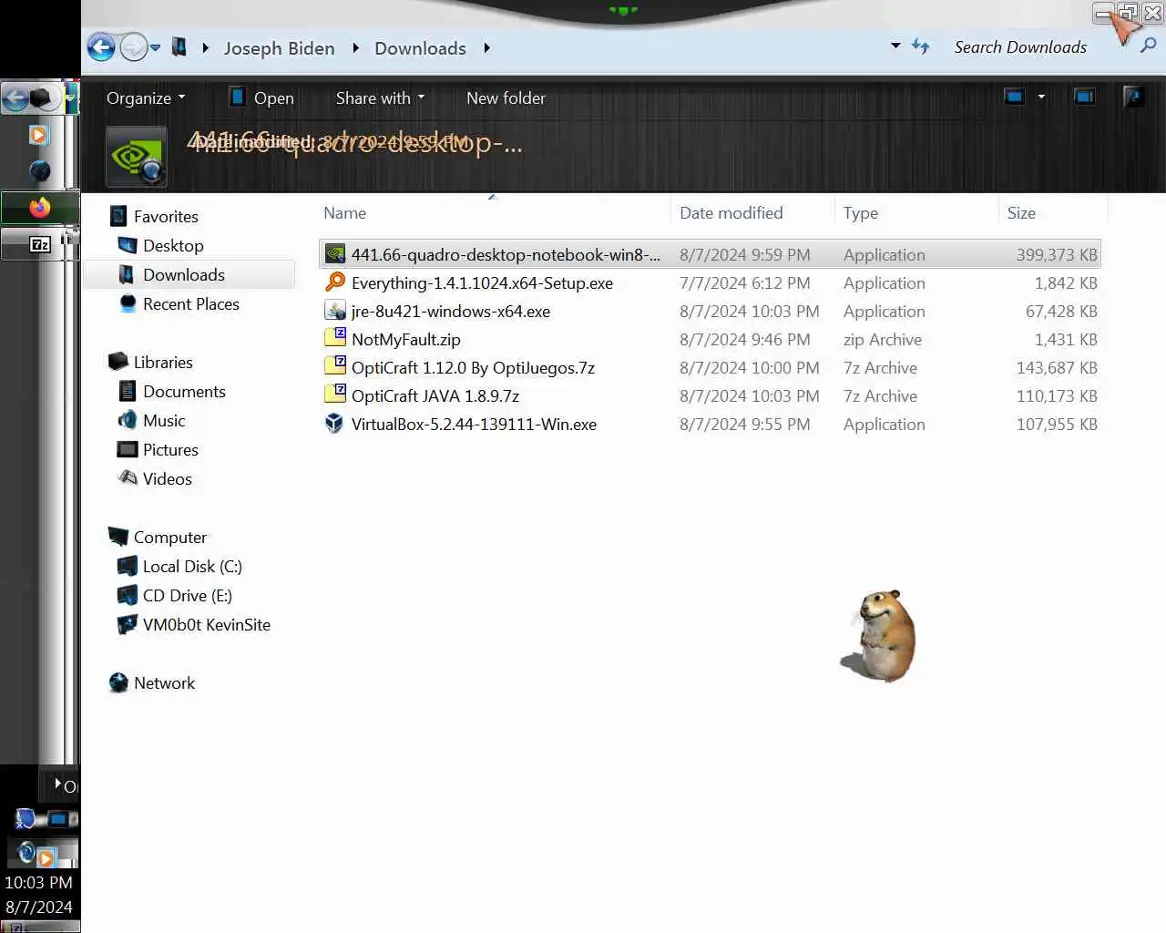Expand the arrow before Joseph Biden
The height and width of the screenshot is (933, 1166).
pos(206,48)
